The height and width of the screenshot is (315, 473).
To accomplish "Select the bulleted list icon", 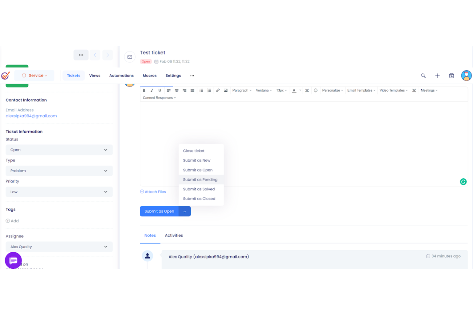I will [201, 90].
